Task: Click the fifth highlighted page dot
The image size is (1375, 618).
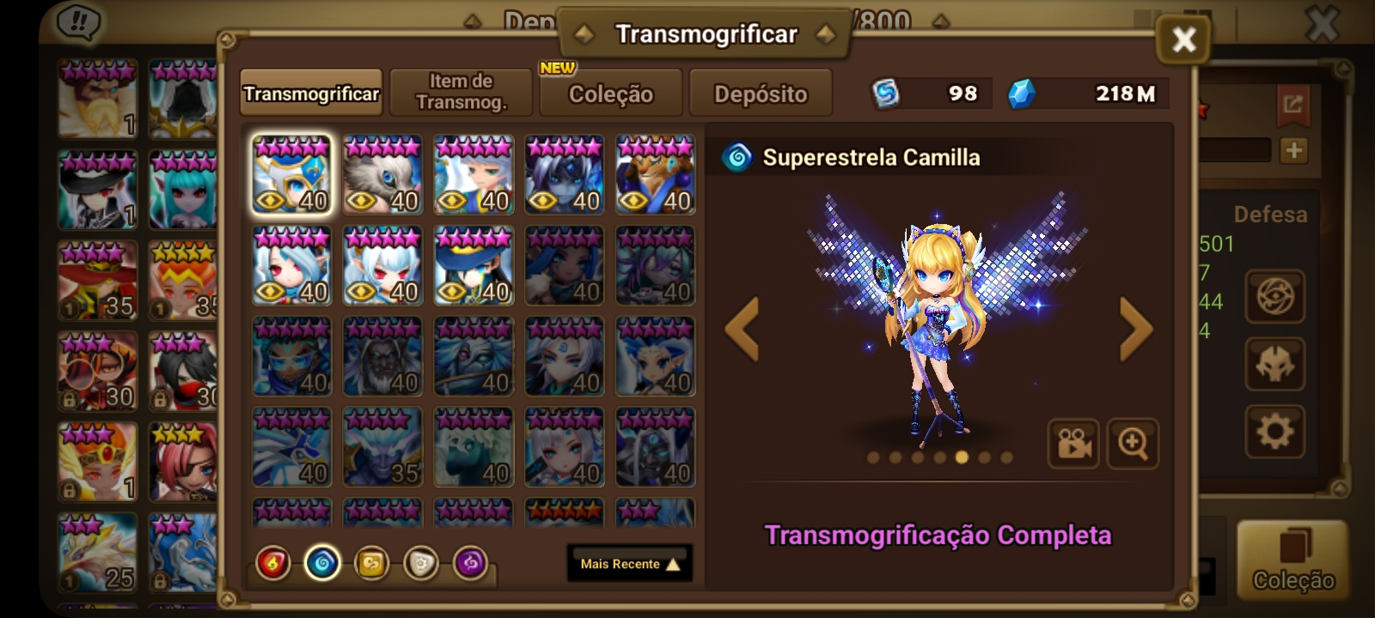Action: point(962,457)
